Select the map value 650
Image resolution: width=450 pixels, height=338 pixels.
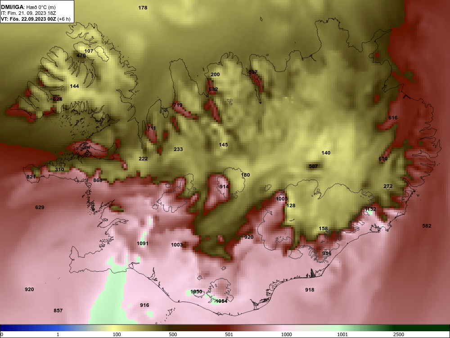[383, 159]
